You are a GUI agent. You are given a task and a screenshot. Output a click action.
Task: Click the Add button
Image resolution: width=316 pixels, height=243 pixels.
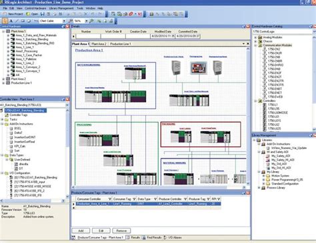(x=81, y=231)
